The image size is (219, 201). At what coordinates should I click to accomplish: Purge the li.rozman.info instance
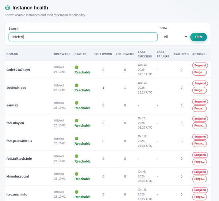199,197
